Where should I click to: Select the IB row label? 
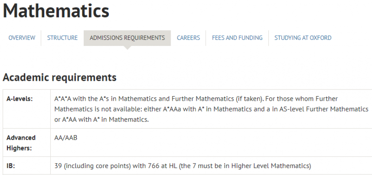[x=11, y=166]
